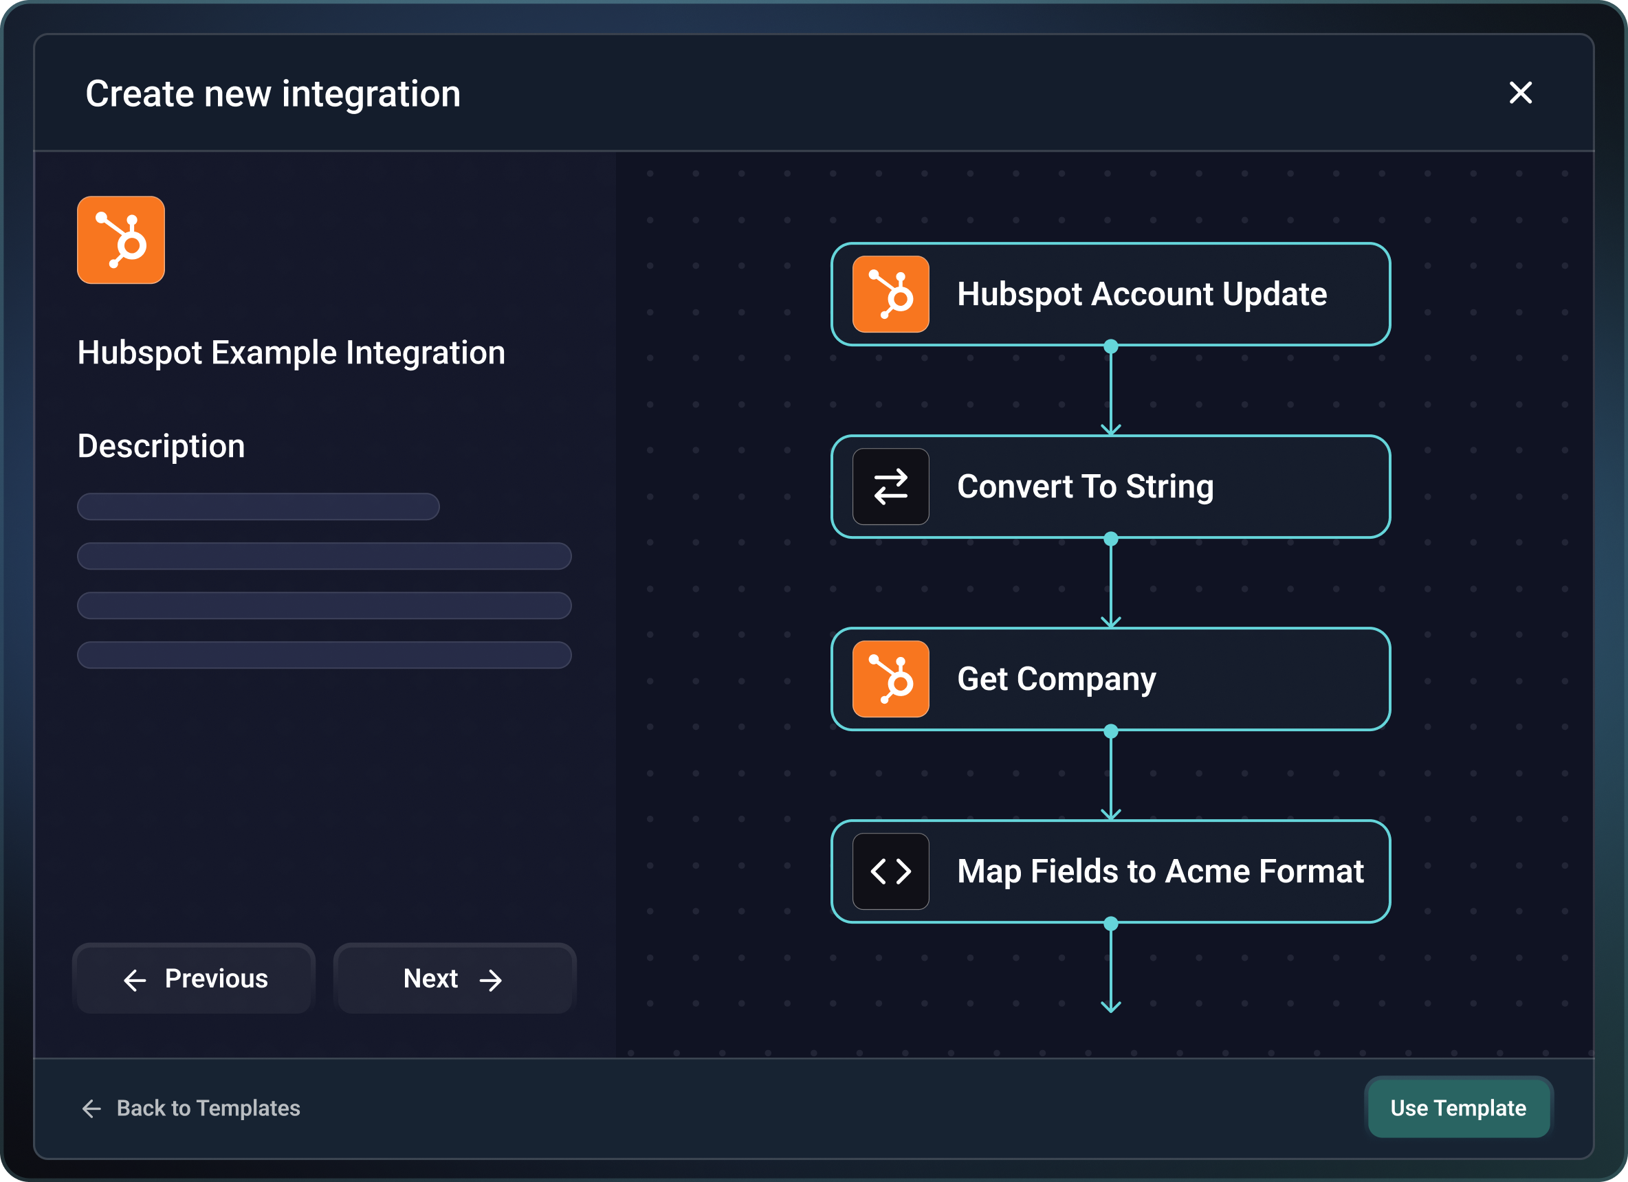Select the Hubspot Account Update node
1628x1182 pixels.
click(x=1110, y=294)
